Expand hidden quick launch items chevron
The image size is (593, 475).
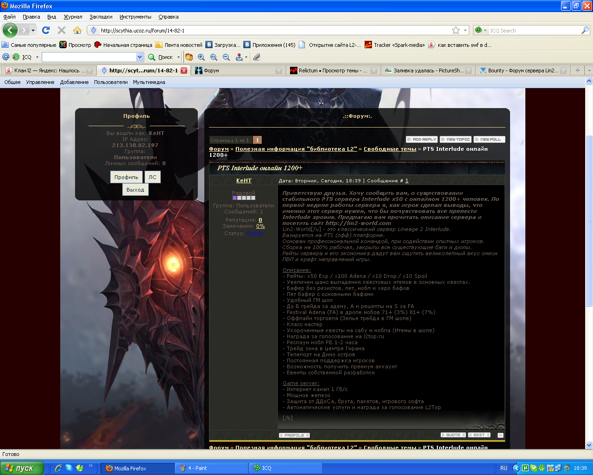tap(90, 467)
